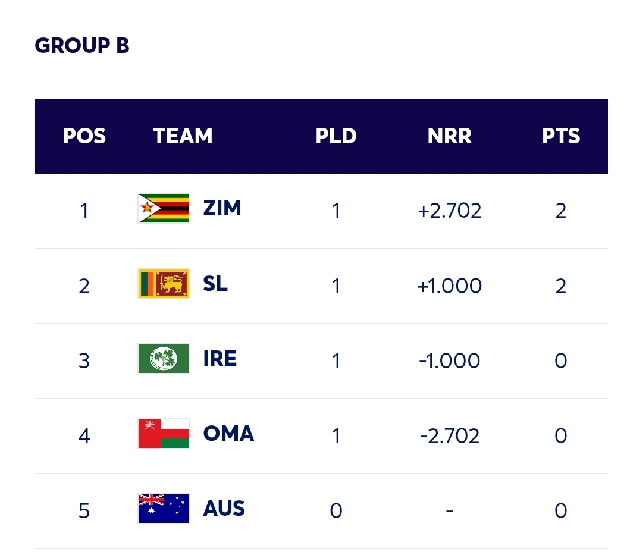Click the POS column header
This screenshot has width=627, height=555.
84,136
